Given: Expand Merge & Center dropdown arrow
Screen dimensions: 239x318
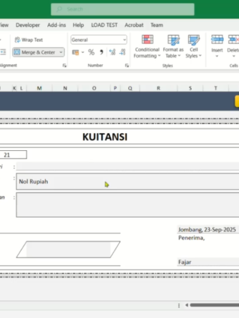Looking at the screenshot, I should (x=61, y=52).
